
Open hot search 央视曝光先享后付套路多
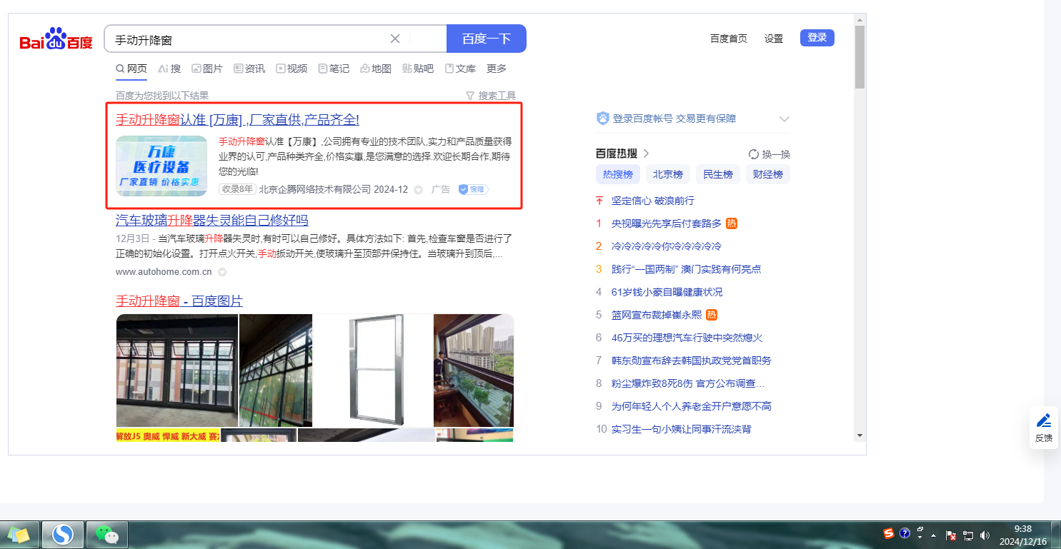pos(667,223)
